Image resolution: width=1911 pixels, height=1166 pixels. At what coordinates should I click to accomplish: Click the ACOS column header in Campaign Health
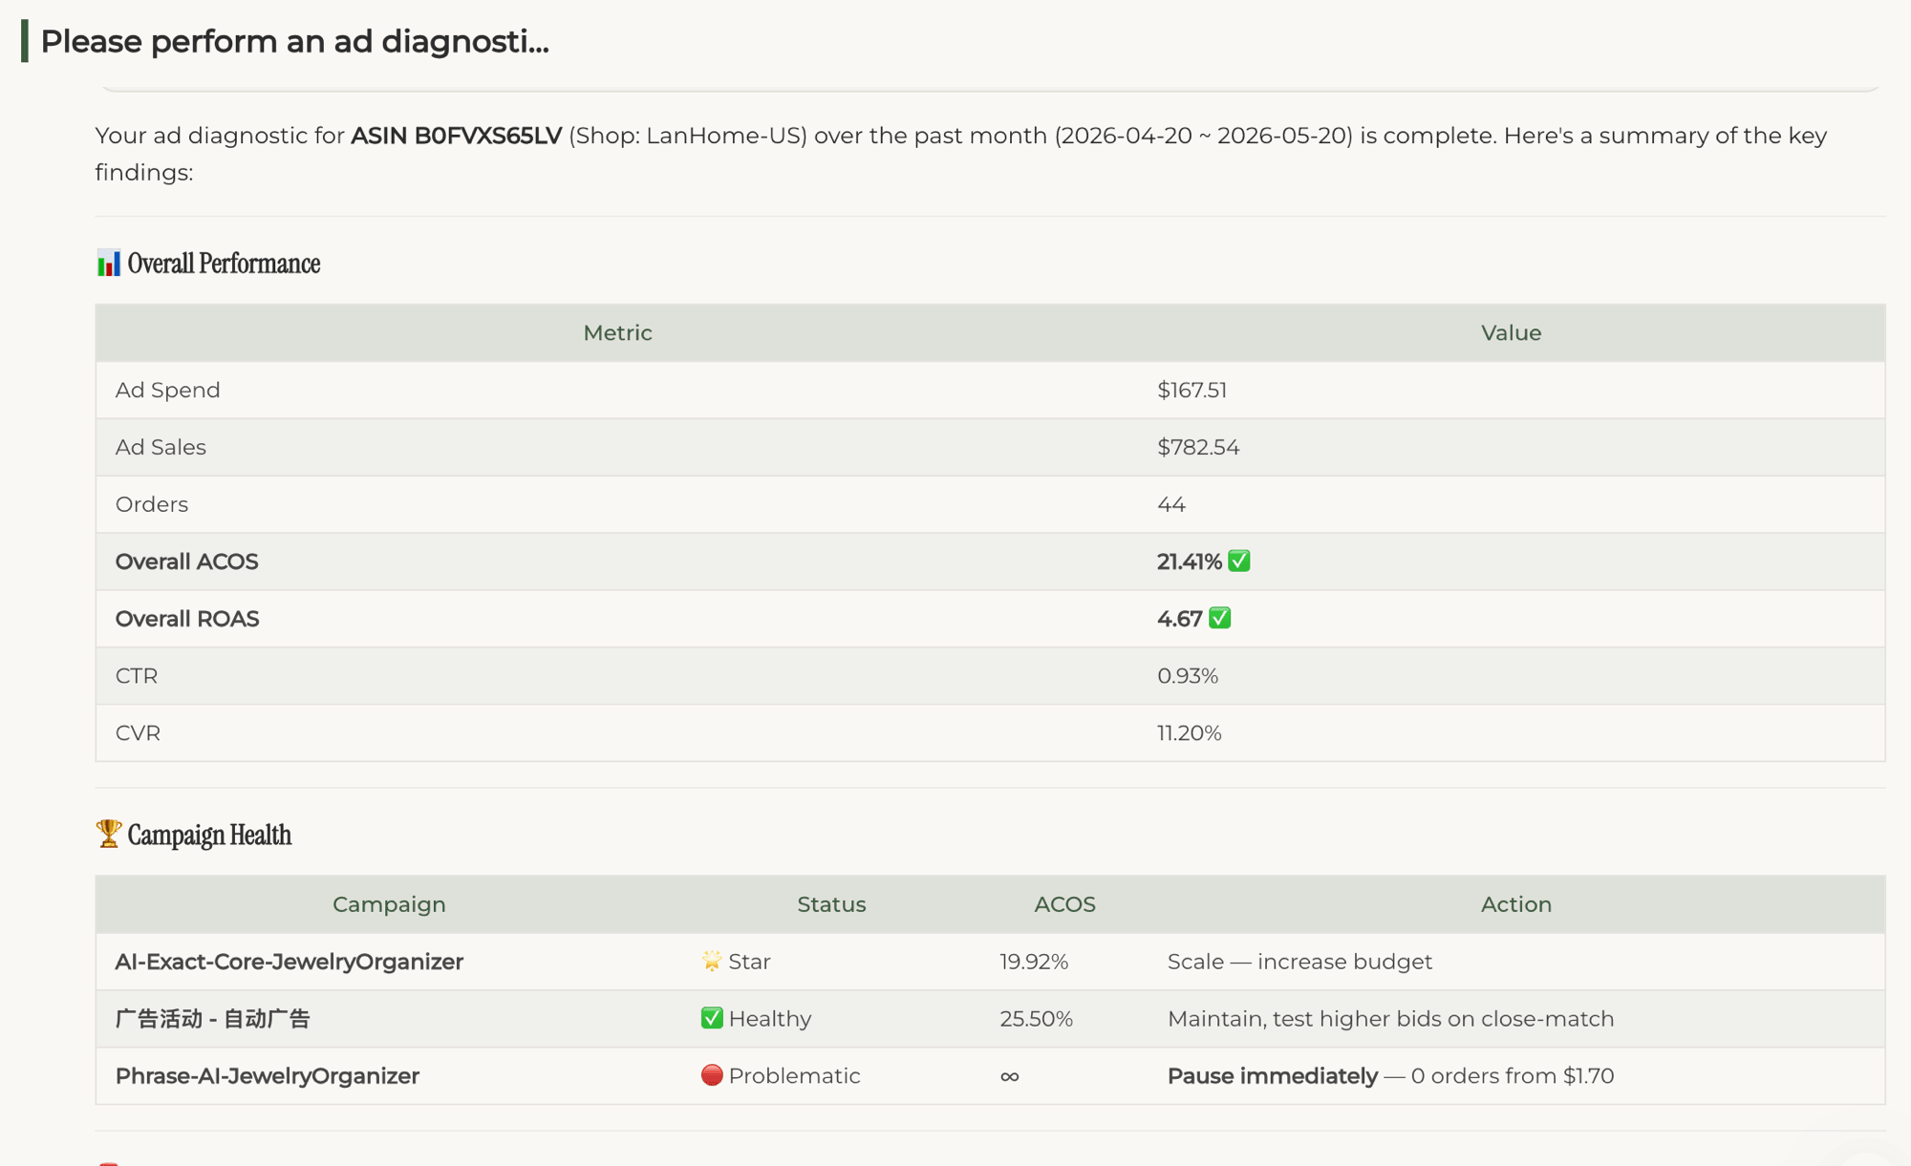click(x=1064, y=904)
